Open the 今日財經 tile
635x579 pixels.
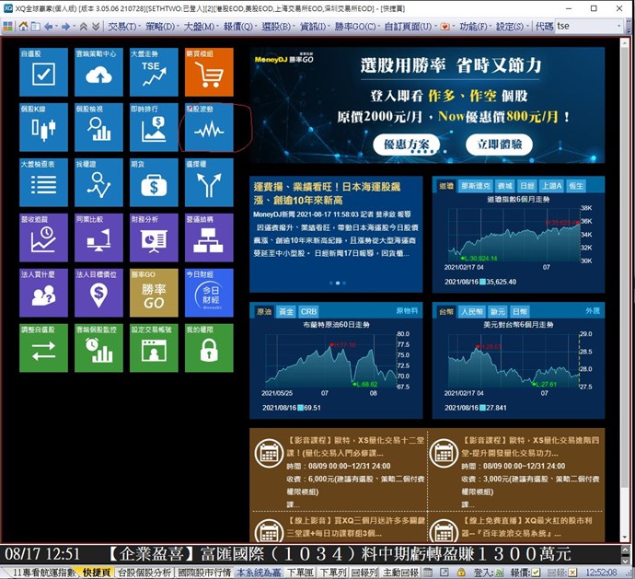(x=209, y=293)
